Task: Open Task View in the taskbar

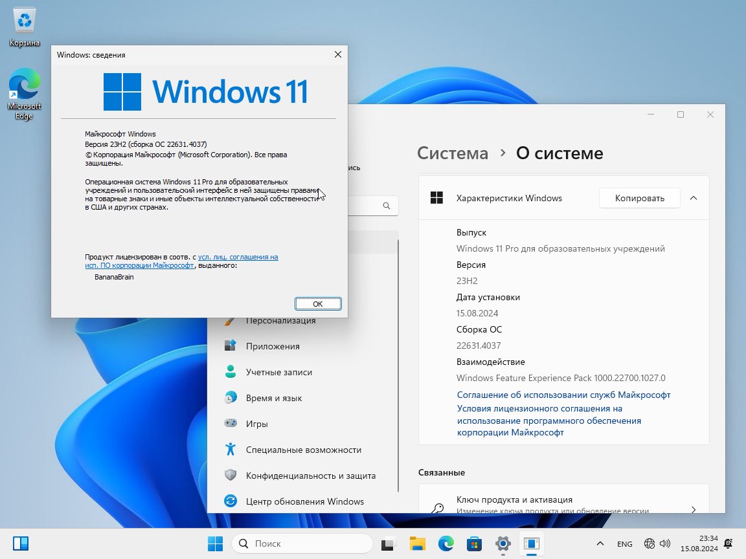Action: (x=388, y=543)
